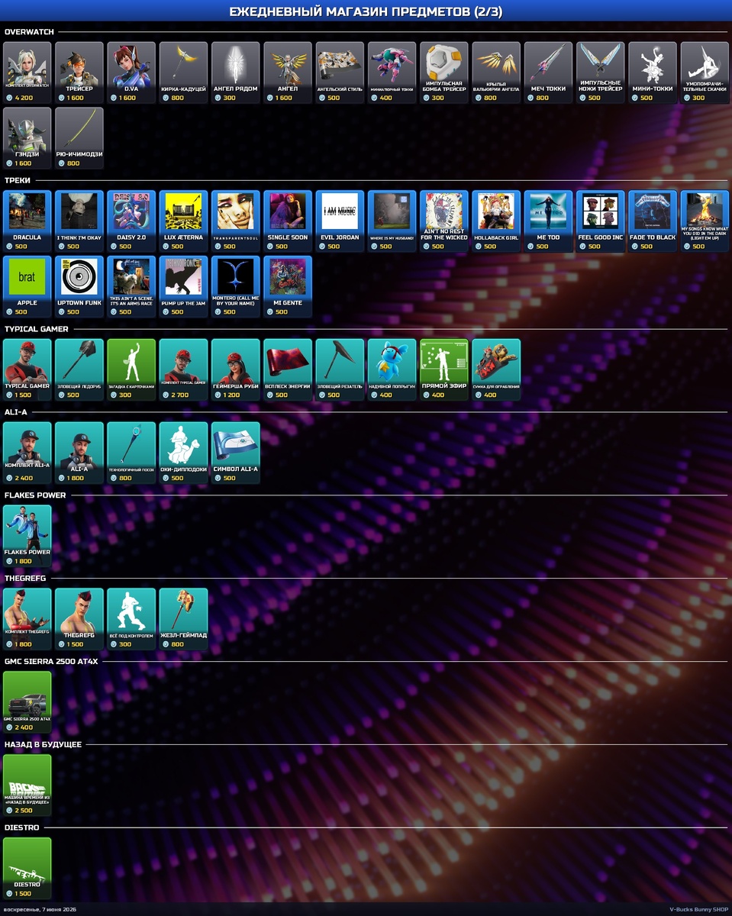
Task: Select the Комплект Overwatch bundle card
Action: pos(27,73)
